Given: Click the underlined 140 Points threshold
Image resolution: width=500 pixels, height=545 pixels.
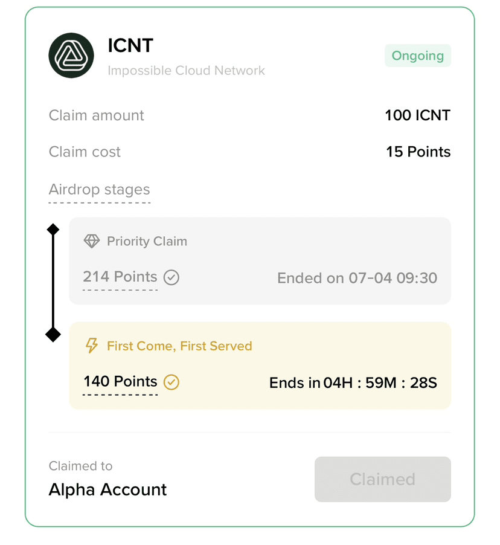Looking at the screenshot, I should click(x=120, y=381).
